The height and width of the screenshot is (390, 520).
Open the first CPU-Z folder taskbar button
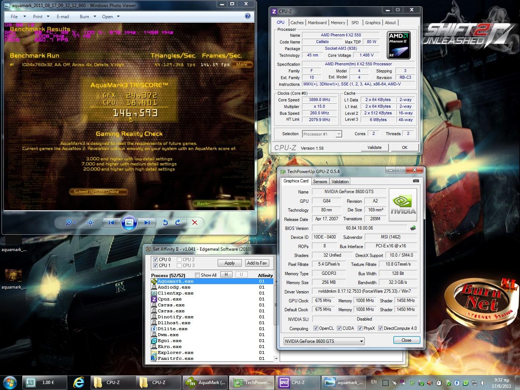point(113,382)
